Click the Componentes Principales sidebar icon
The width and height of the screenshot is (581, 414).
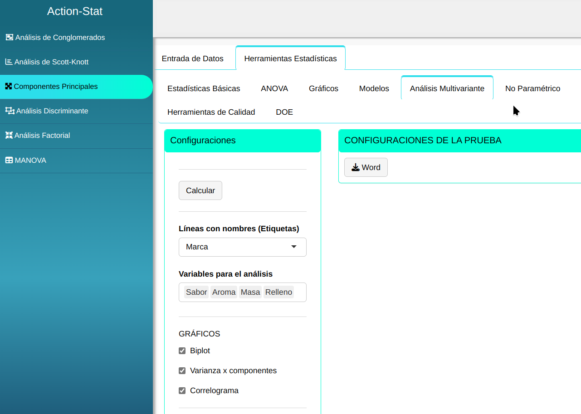click(8, 86)
